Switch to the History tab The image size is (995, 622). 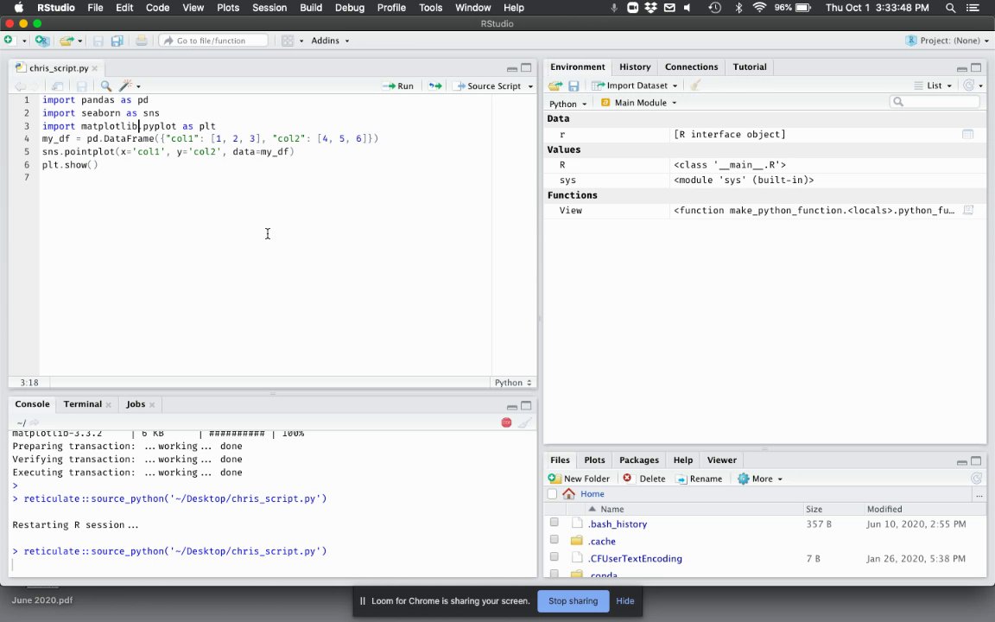(x=635, y=67)
